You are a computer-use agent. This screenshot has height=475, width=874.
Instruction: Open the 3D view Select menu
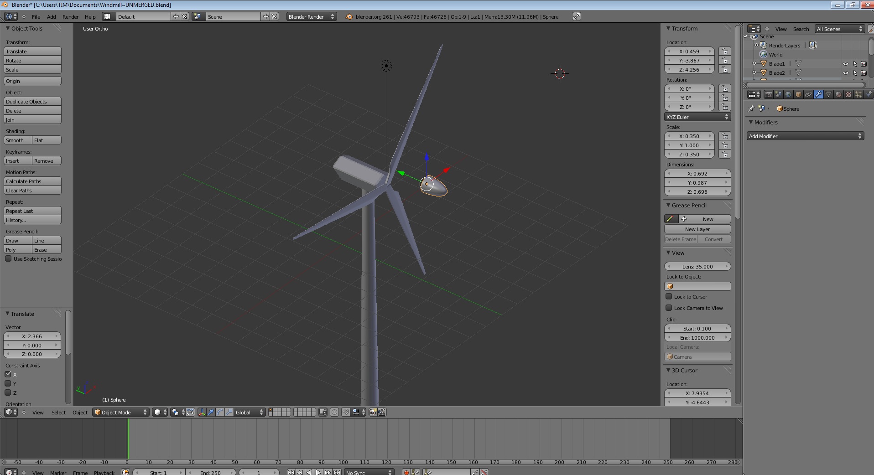58,412
